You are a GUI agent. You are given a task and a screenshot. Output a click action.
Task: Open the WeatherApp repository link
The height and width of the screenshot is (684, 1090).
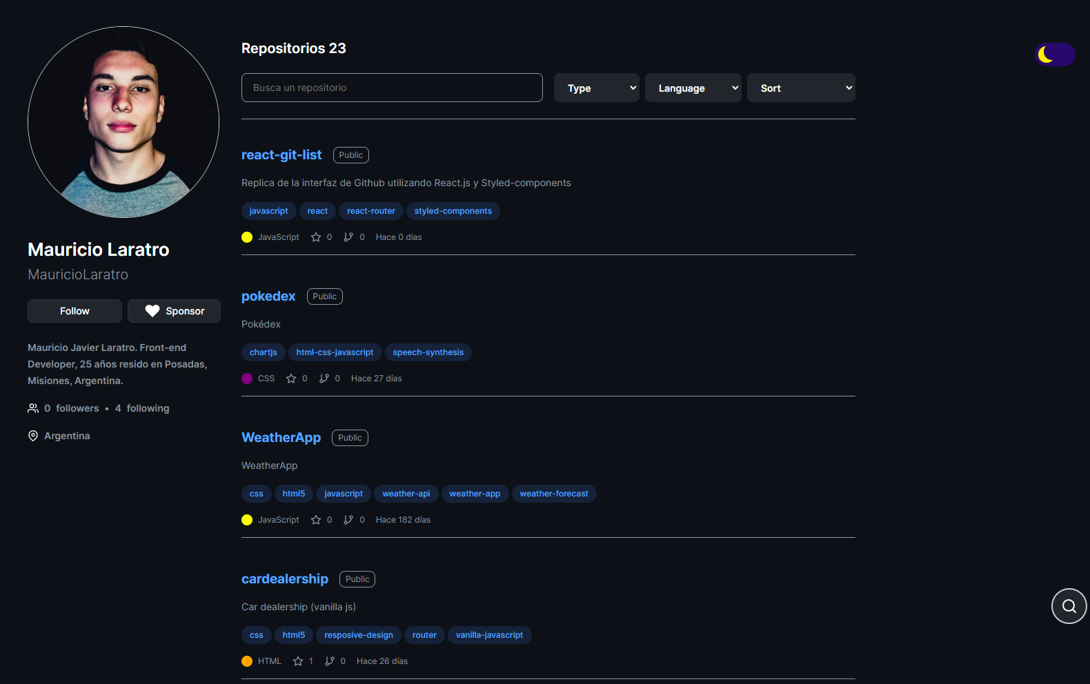(281, 438)
